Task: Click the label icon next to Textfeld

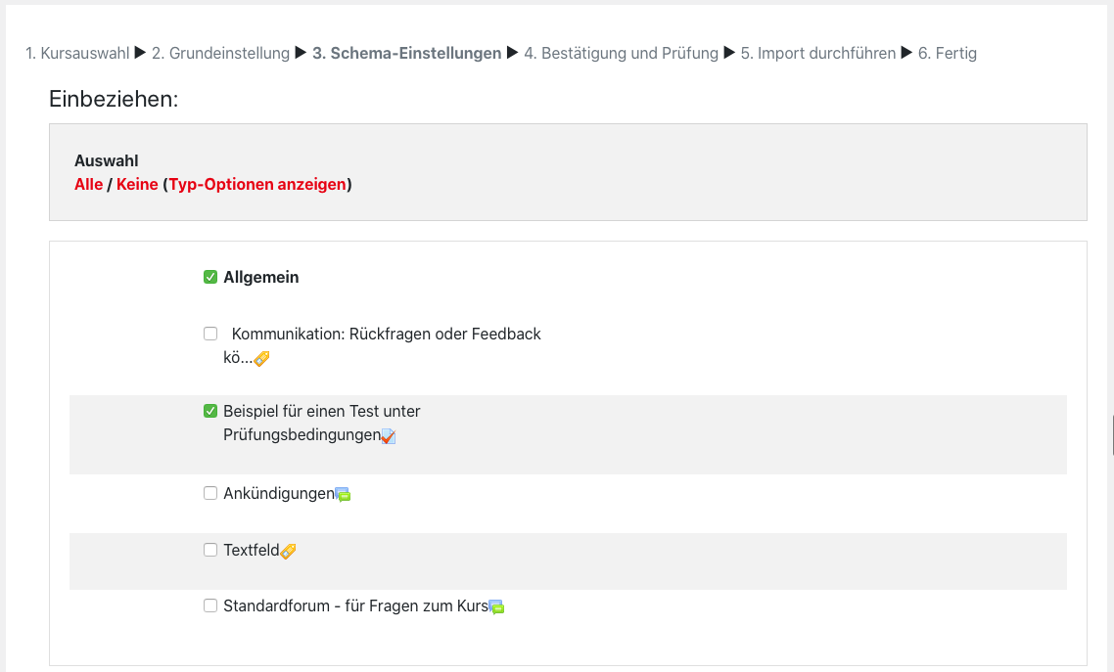Action: [288, 551]
